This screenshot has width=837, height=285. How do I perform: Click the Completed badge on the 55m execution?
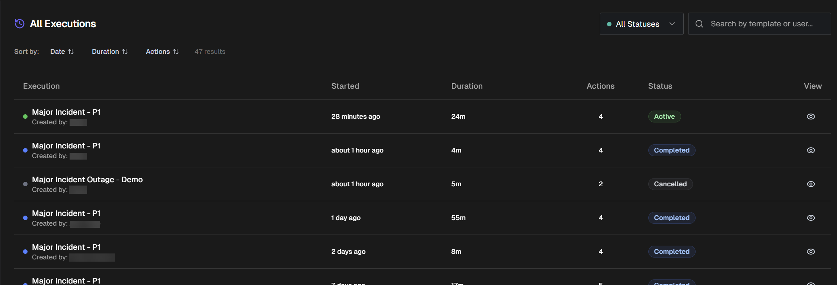tap(671, 217)
